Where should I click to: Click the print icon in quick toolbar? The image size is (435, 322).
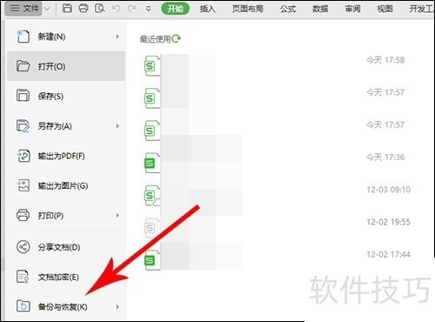[x=84, y=9]
